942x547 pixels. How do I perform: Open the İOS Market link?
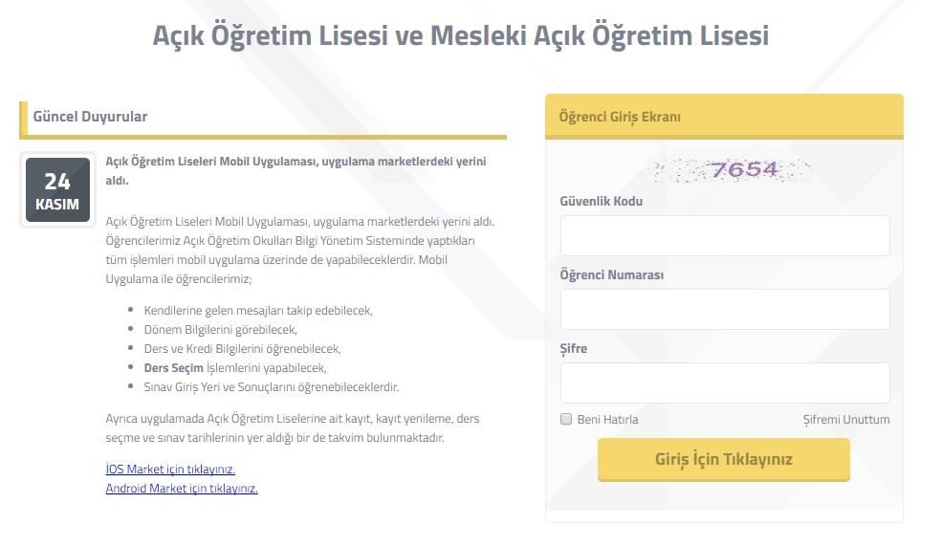coord(170,469)
